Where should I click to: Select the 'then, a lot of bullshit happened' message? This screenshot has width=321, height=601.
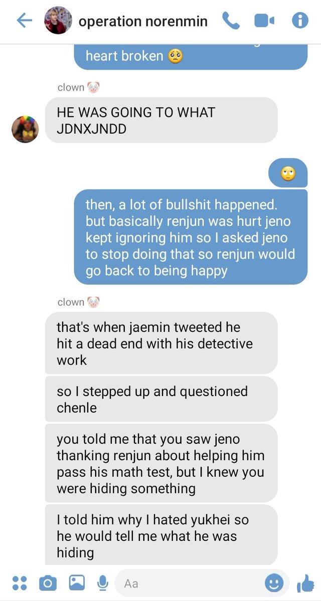coord(191,237)
